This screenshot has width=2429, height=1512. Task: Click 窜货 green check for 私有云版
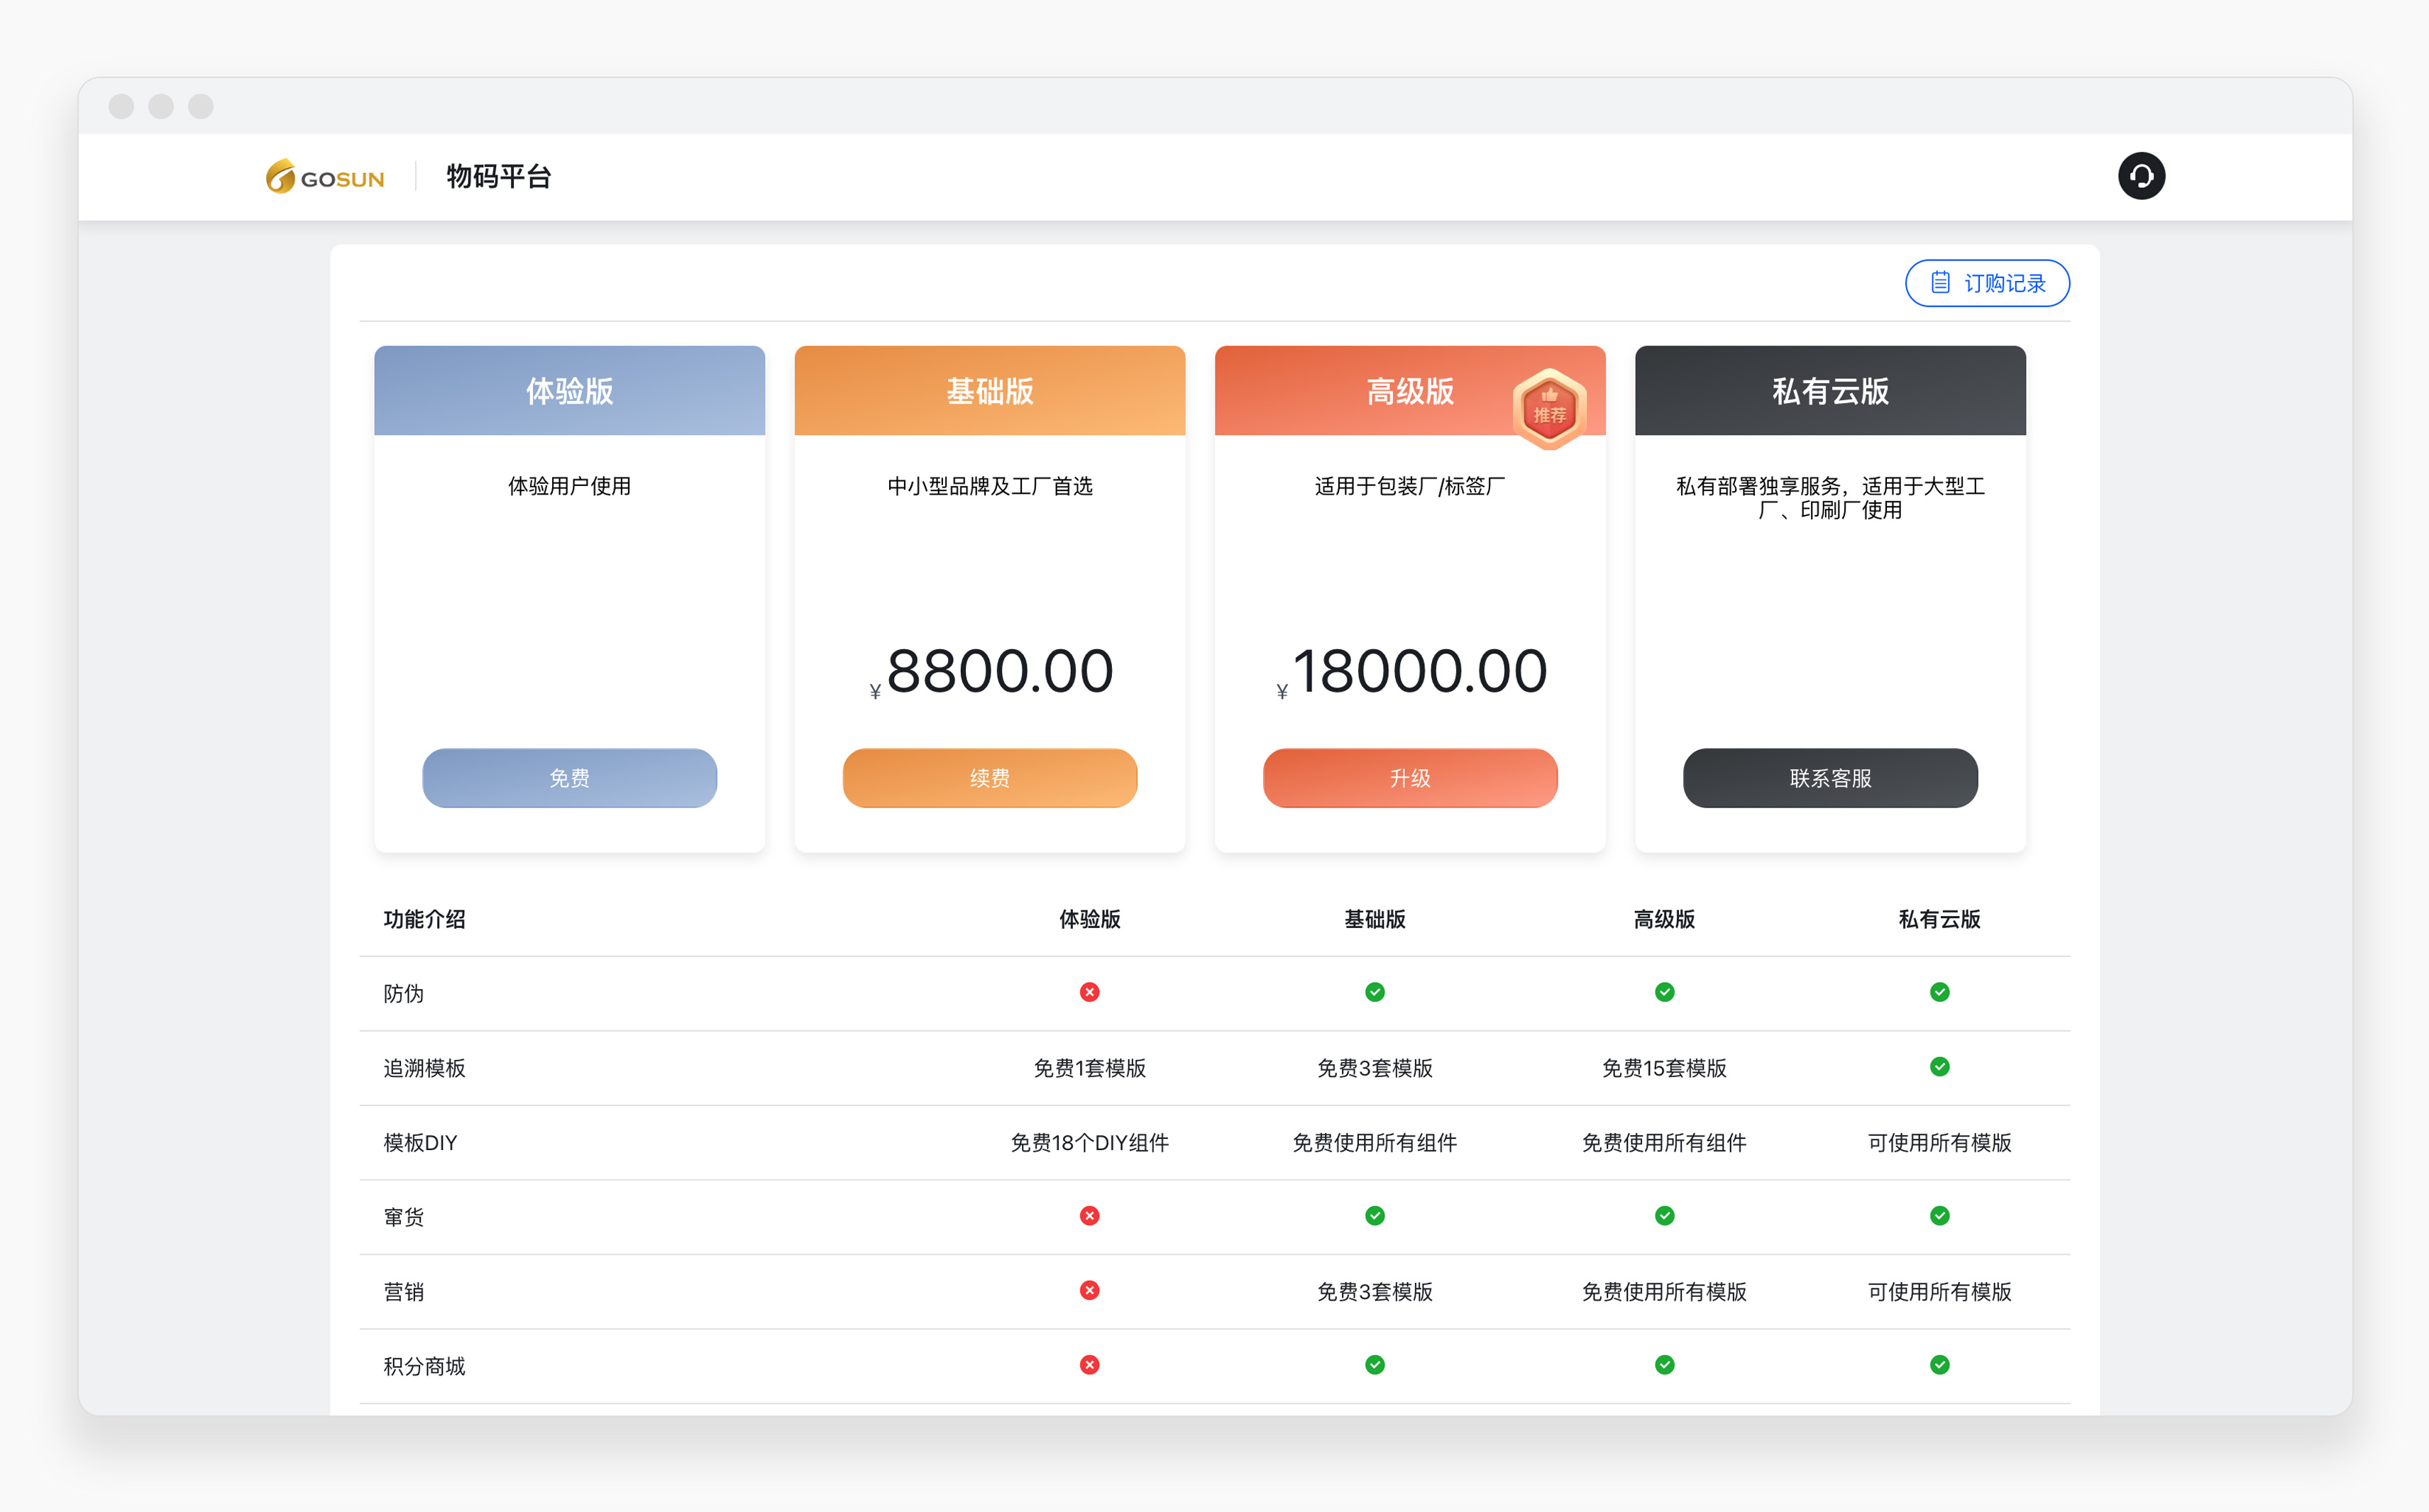tap(1939, 1215)
